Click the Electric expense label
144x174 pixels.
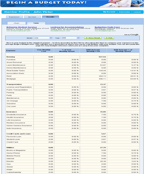pos(10,161)
